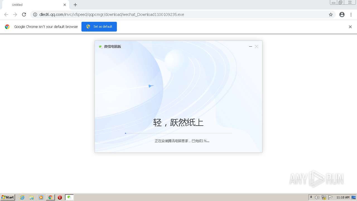
Task: Open Opera browser from the taskbar
Action: 60,197
